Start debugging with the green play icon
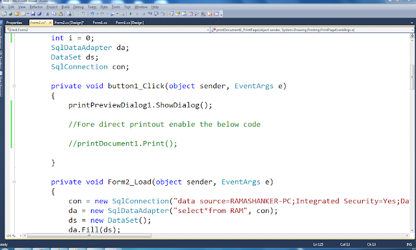The width and height of the screenshot is (416, 250). click(131, 14)
